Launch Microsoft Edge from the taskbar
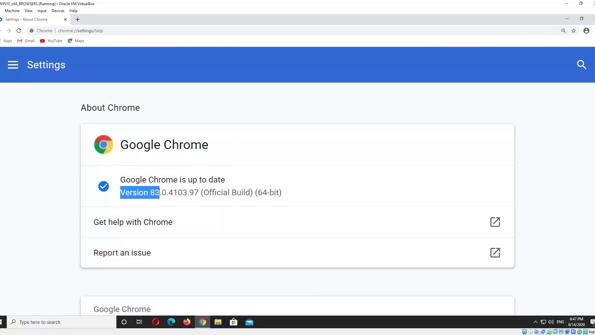Image resolution: width=595 pixels, height=335 pixels. click(171, 322)
